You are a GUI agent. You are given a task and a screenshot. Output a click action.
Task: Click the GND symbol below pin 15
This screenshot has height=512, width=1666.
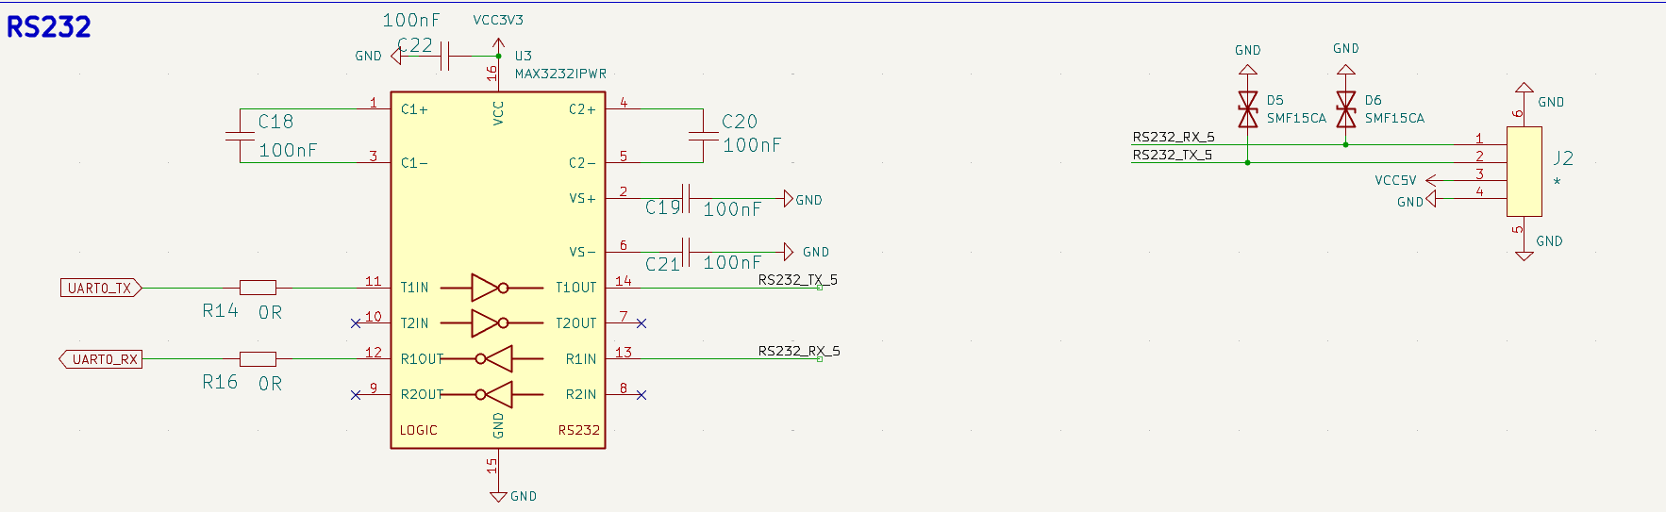[498, 495]
